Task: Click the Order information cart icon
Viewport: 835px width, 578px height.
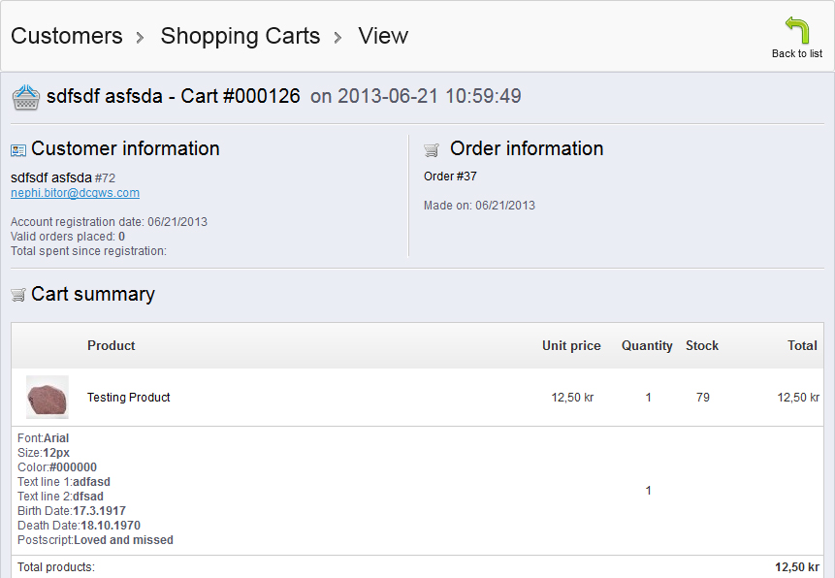Action: [432, 150]
